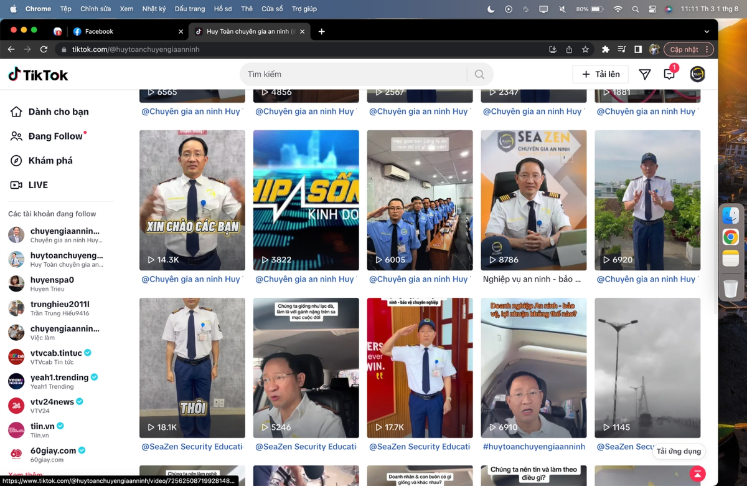The image size is (747, 486).
Task: Click the install app icon in address bar
Action: click(x=553, y=49)
